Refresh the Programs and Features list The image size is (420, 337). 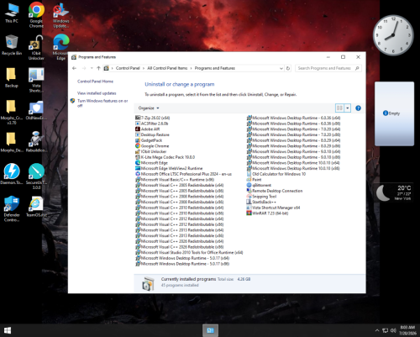point(288,68)
